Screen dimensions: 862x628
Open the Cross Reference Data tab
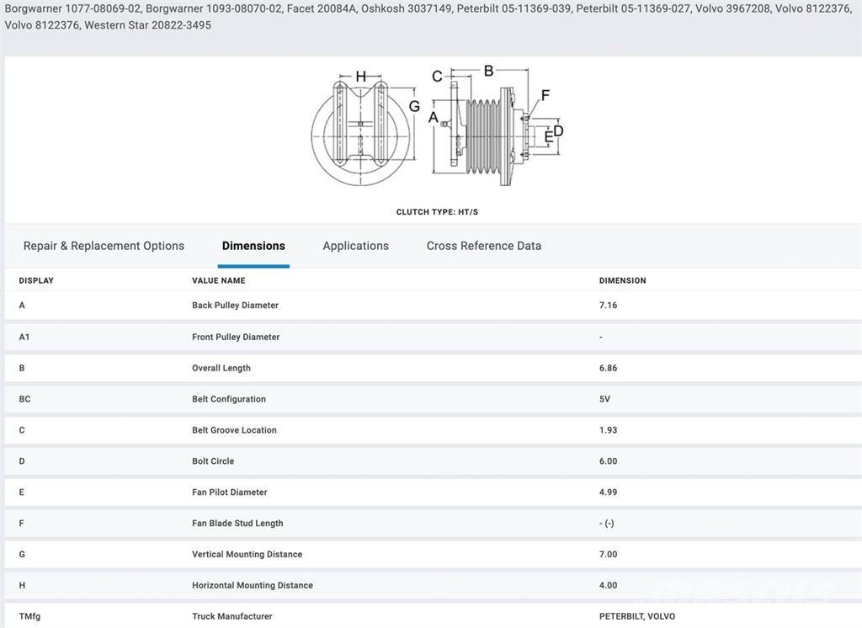483,246
